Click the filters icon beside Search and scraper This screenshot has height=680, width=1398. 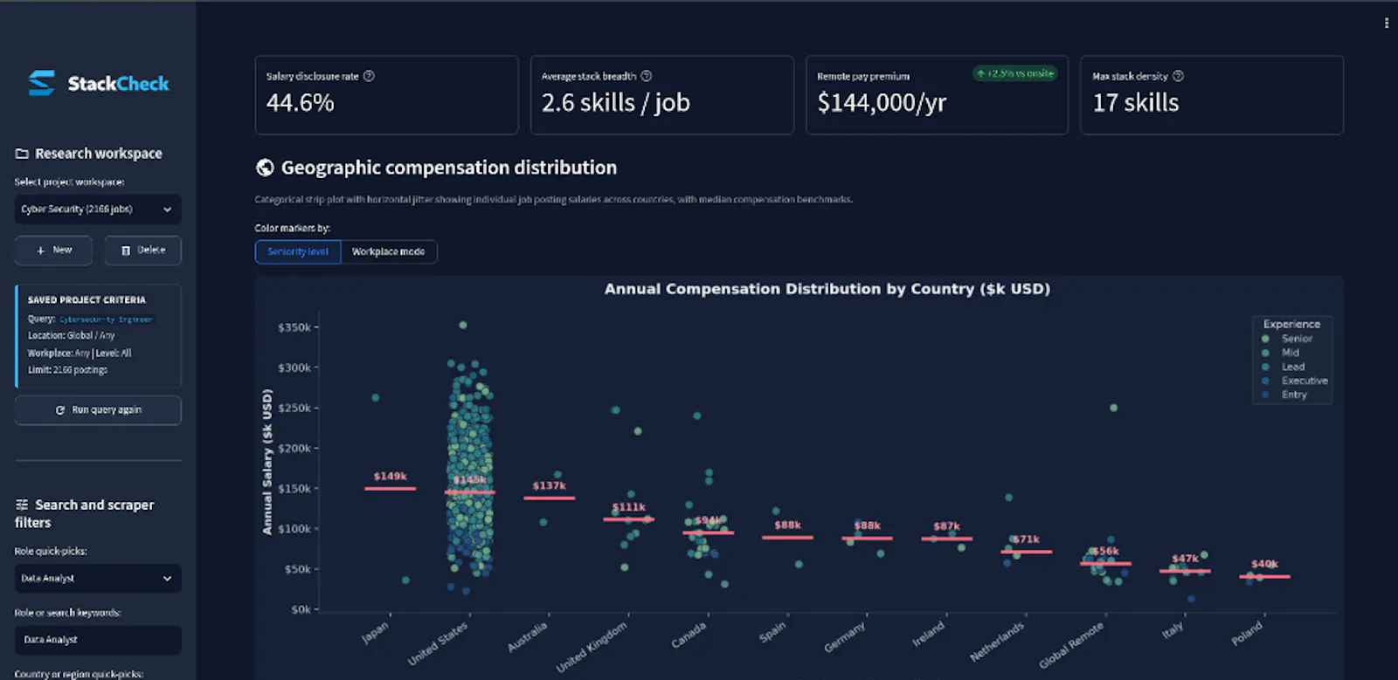[22, 505]
